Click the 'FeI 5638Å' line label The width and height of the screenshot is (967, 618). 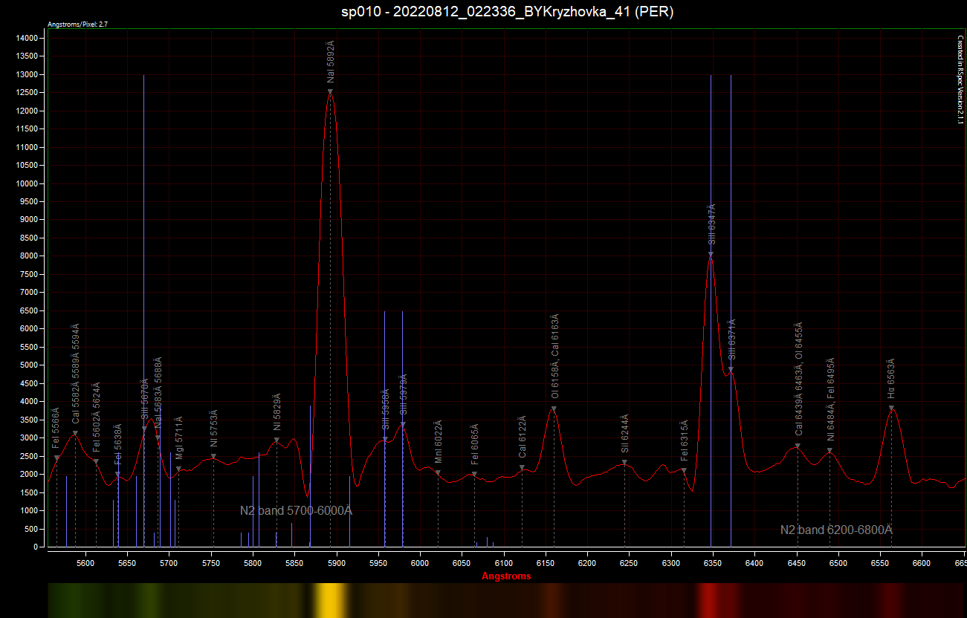[118, 444]
